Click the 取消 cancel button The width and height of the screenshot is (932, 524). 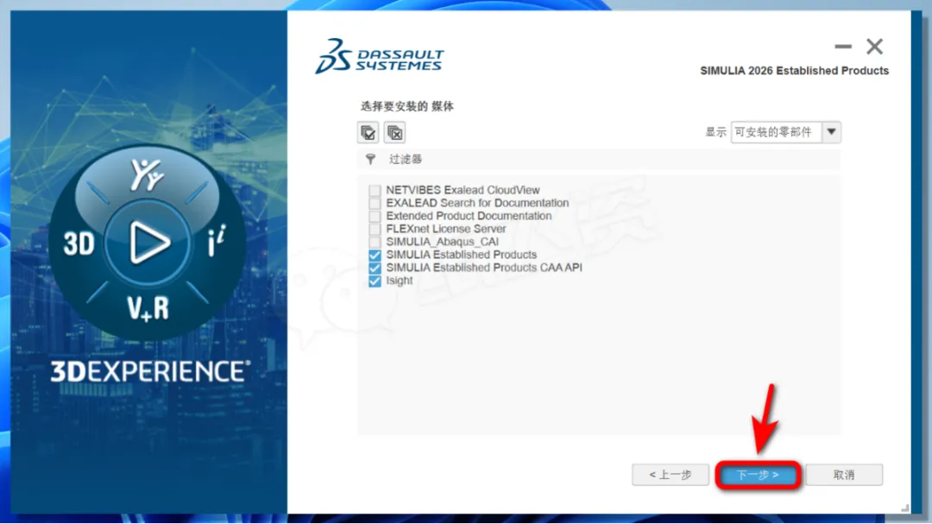click(x=844, y=475)
